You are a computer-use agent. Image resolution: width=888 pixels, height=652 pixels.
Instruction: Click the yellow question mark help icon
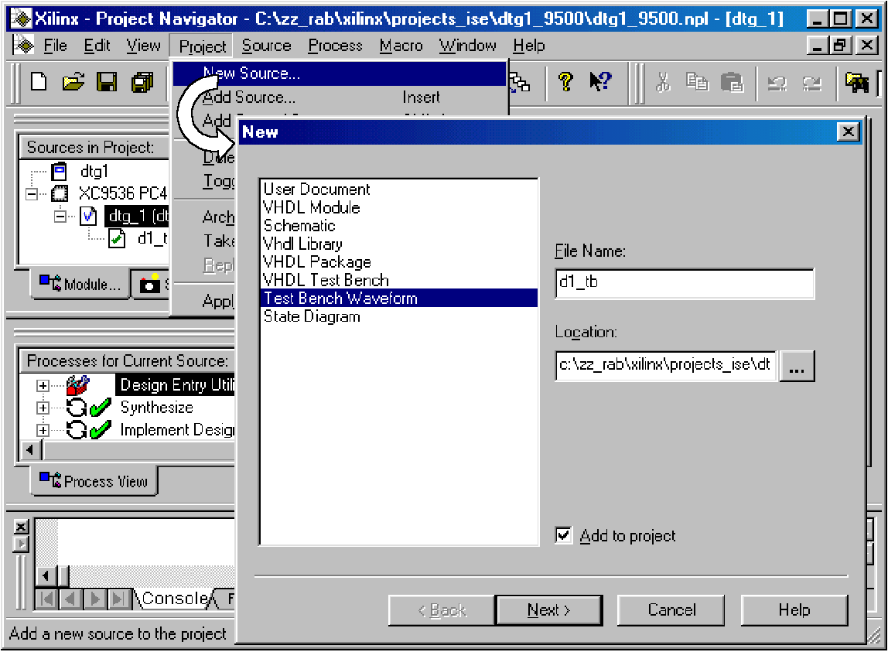click(565, 81)
